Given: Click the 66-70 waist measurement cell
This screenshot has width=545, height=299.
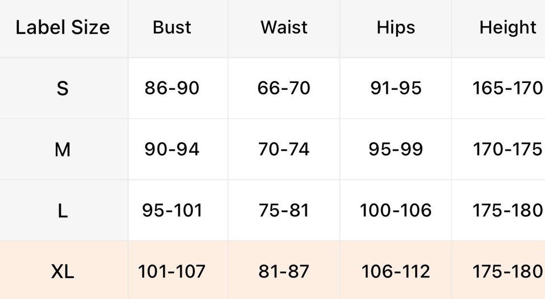Looking at the screenshot, I should 284,89.
